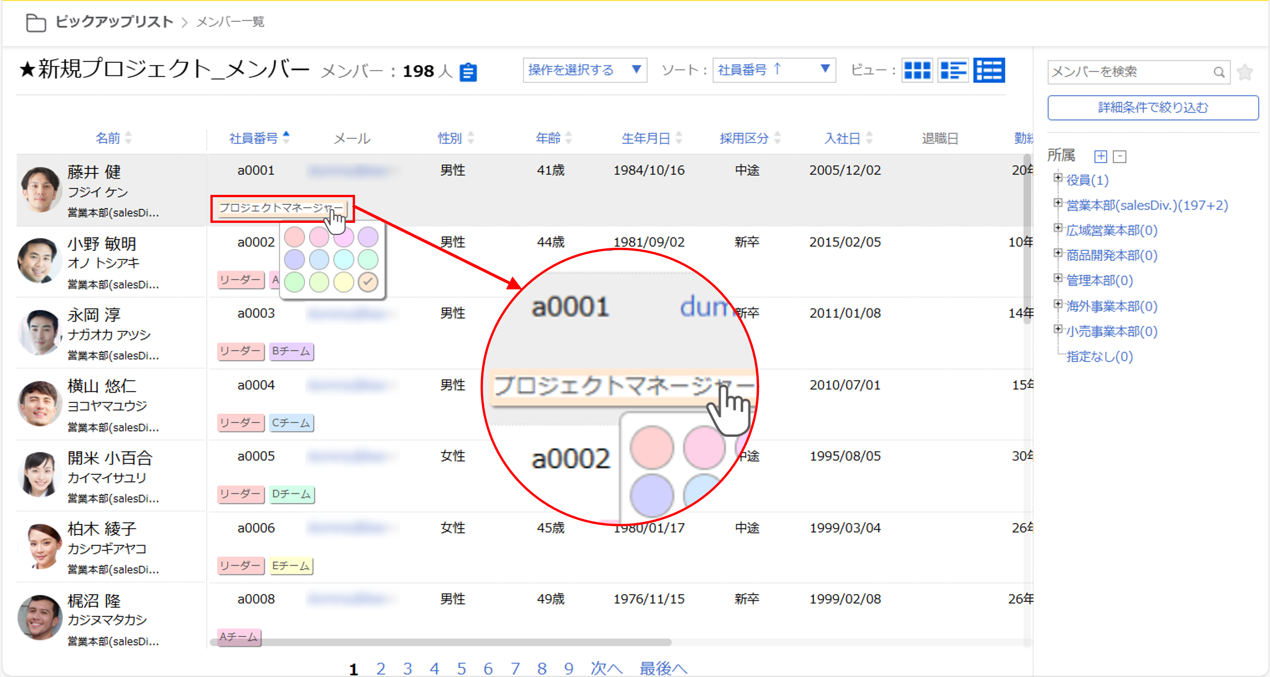Viewport: 1270px width, 677px height.
Task: Switch to the grid tile view
Action: 917,70
